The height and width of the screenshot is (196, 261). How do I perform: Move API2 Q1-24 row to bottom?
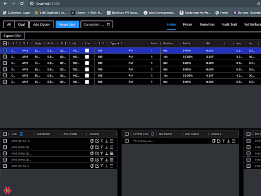tap(106, 141)
